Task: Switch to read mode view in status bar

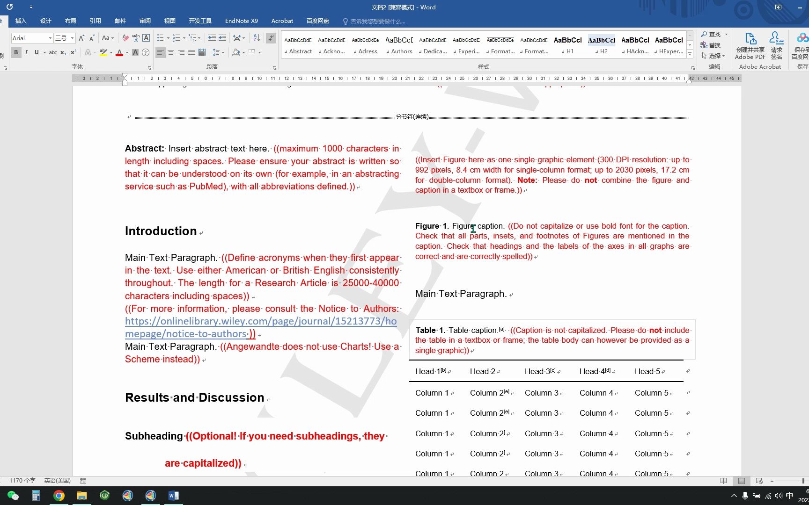Action: click(724, 481)
